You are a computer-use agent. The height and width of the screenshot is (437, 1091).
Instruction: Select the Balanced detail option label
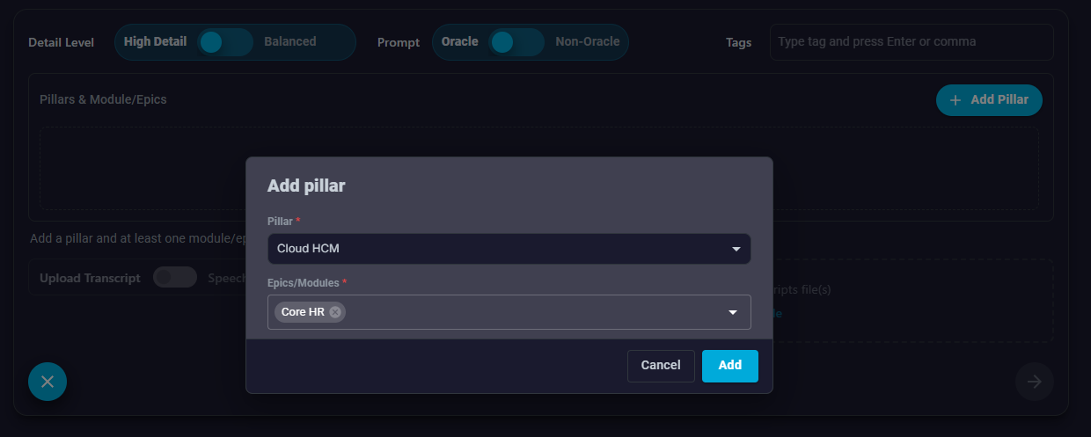click(x=290, y=41)
